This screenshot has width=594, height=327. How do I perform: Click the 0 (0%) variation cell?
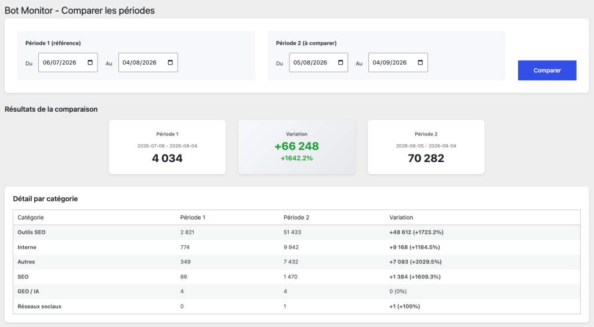point(398,292)
